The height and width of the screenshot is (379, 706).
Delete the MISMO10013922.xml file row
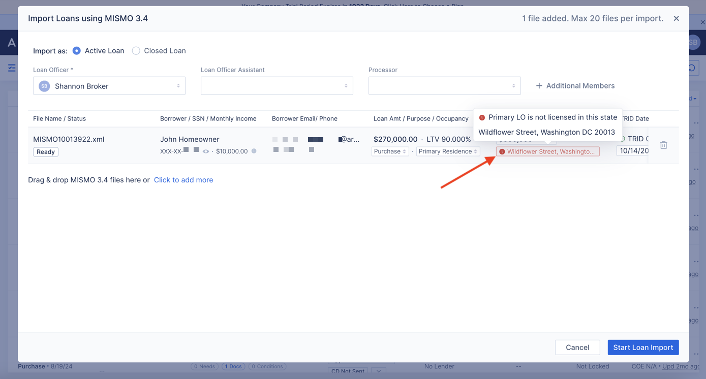[663, 145]
